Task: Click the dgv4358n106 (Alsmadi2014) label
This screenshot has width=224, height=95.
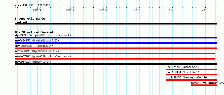Action: pos(34,46)
